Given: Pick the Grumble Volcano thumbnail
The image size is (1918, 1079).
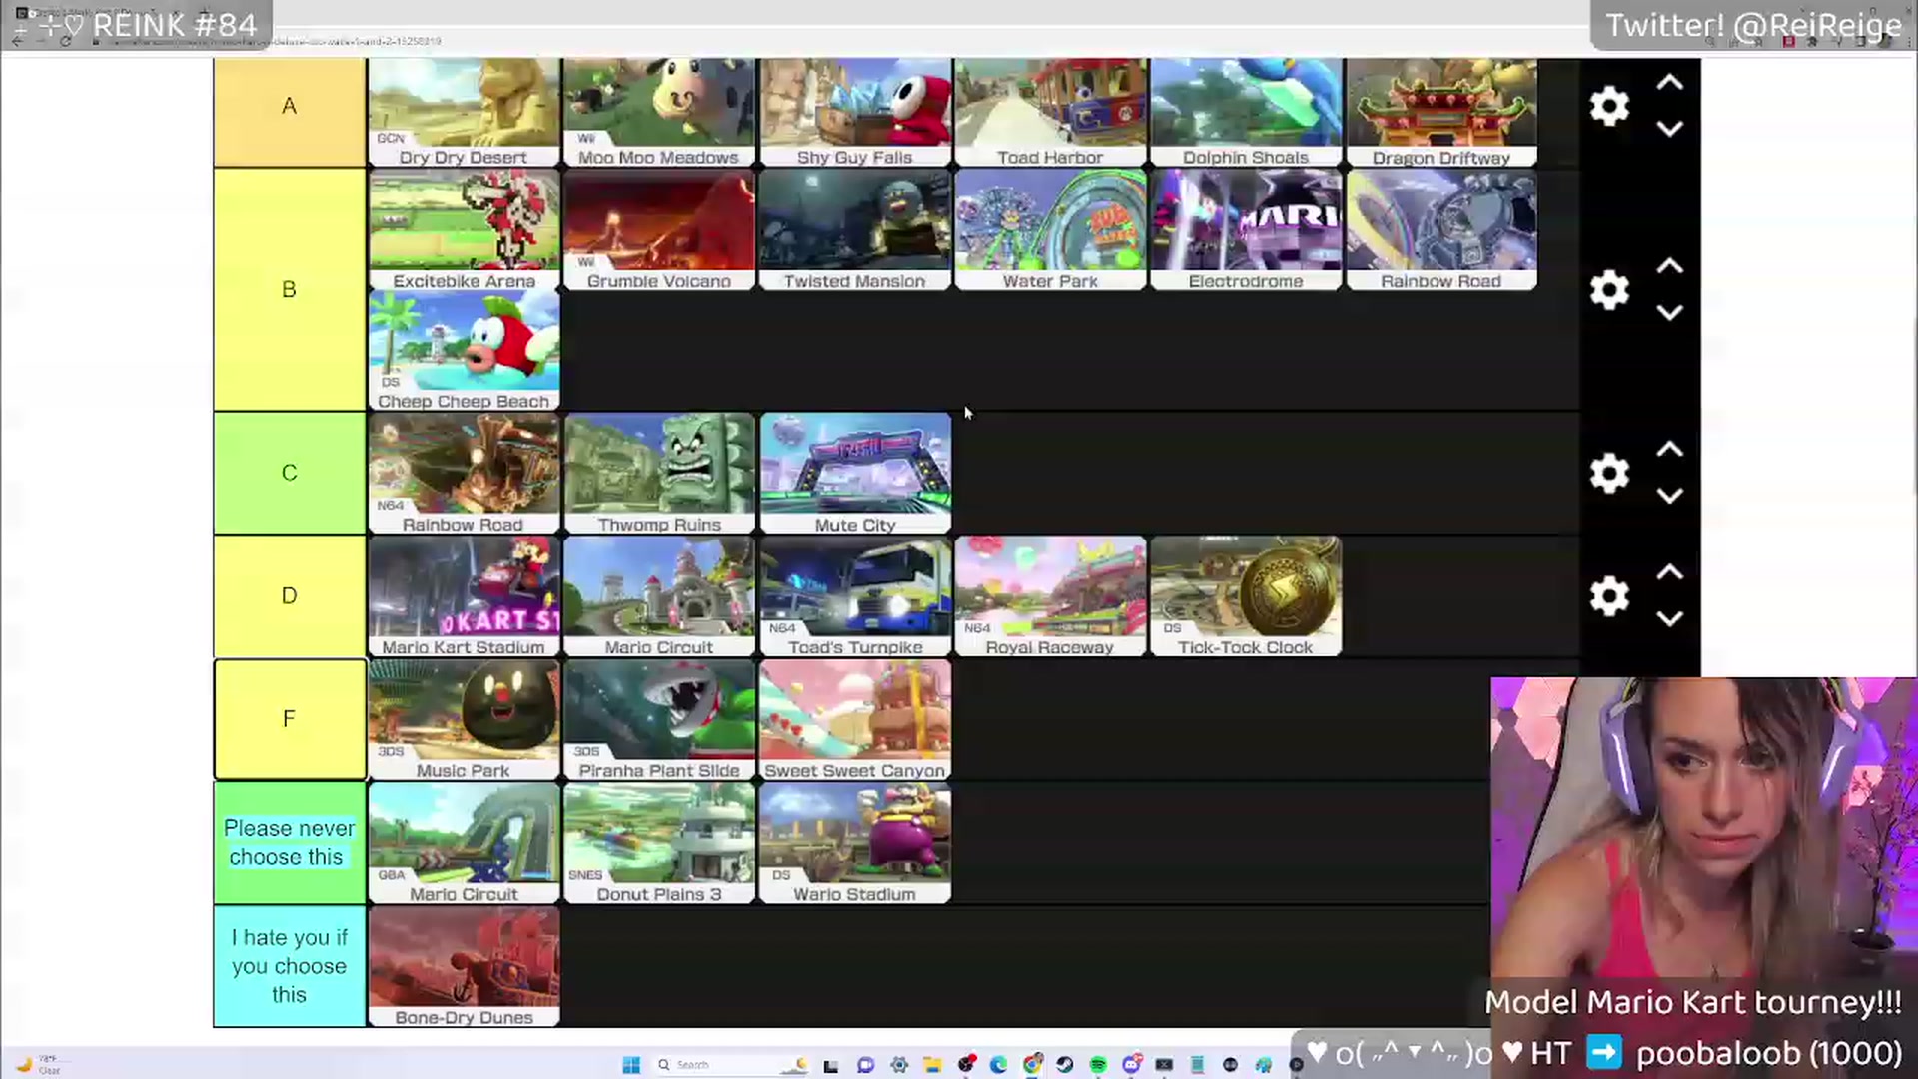Looking at the screenshot, I should 659,230.
